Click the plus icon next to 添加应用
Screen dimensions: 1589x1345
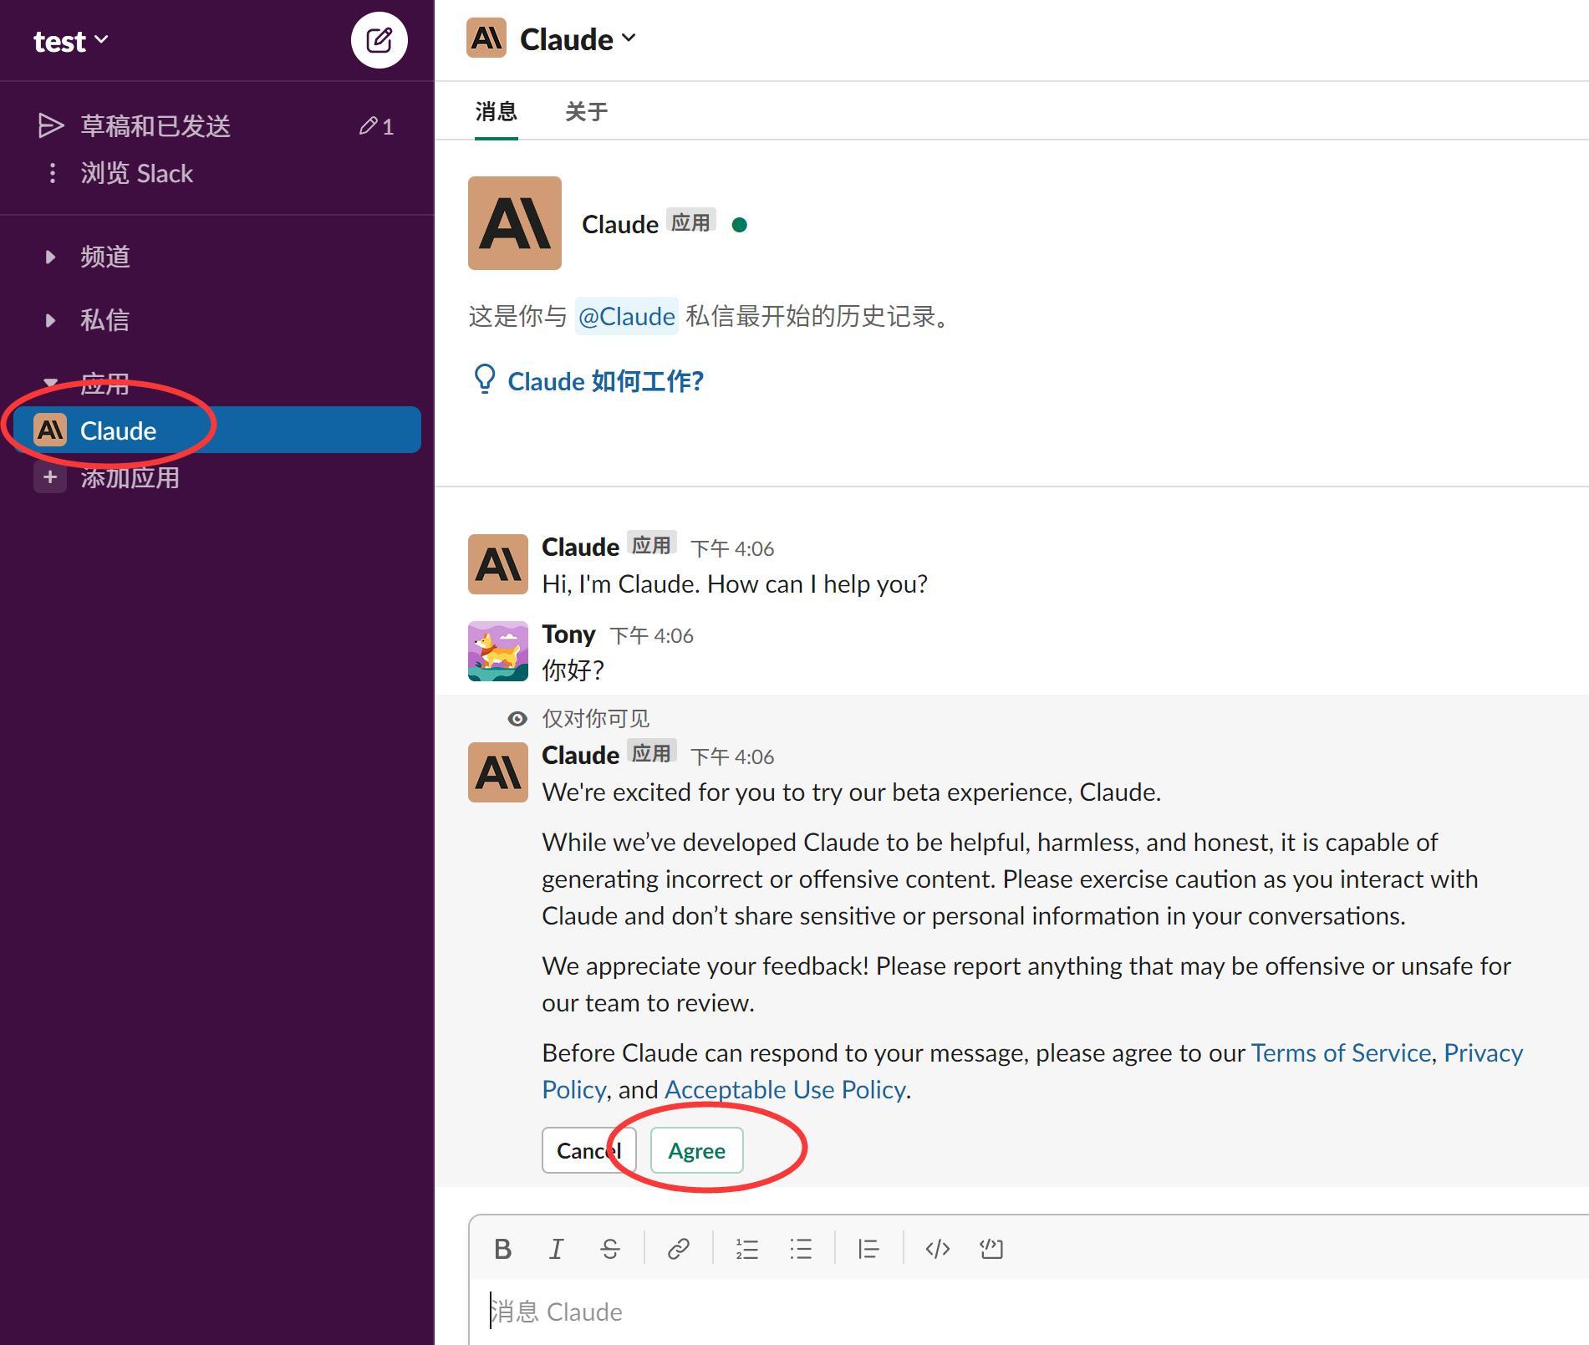click(50, 477)
